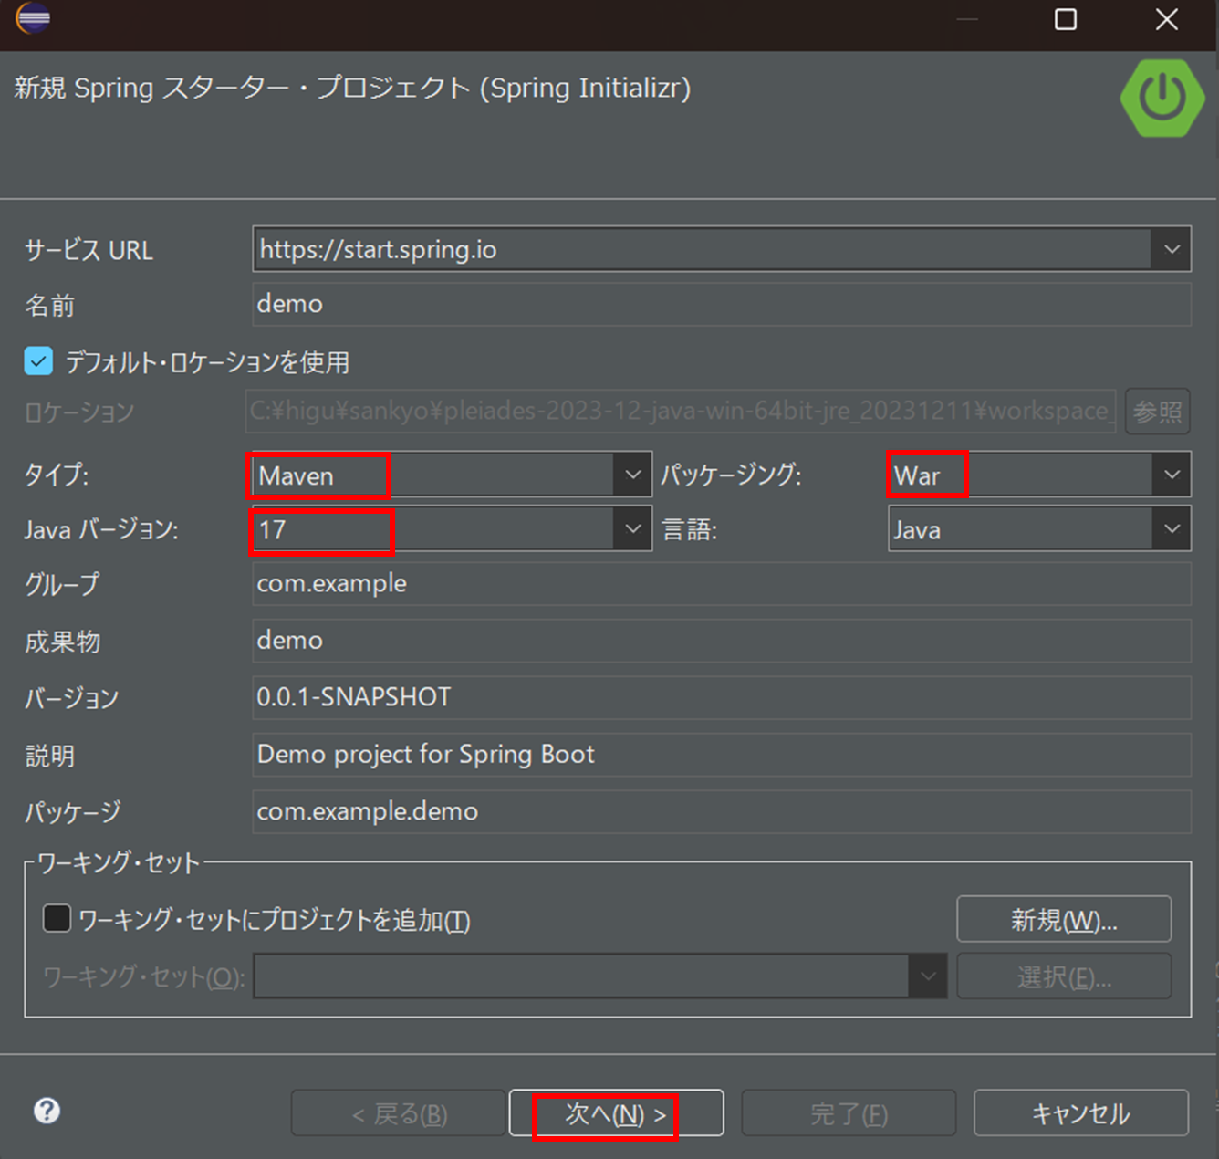The width and height of the screenshot is (1219, 1159).
Task: Open the パッケージング dropdown showing War
Action: tap(1172, 475)
